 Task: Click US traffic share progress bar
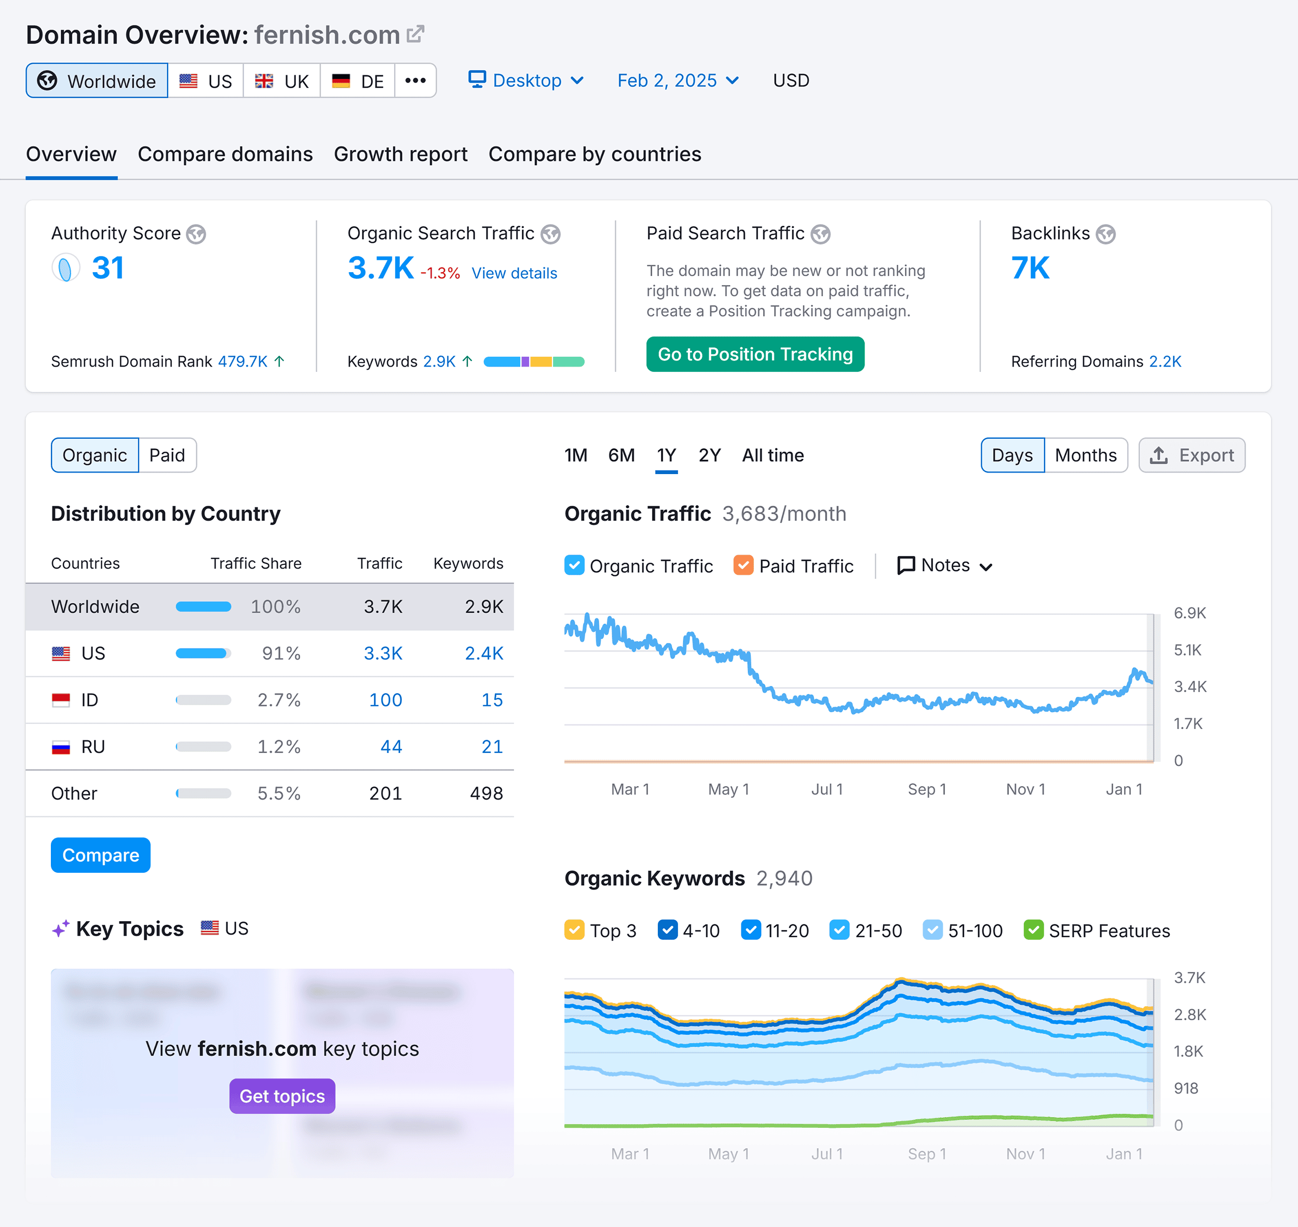click(204, 653)
